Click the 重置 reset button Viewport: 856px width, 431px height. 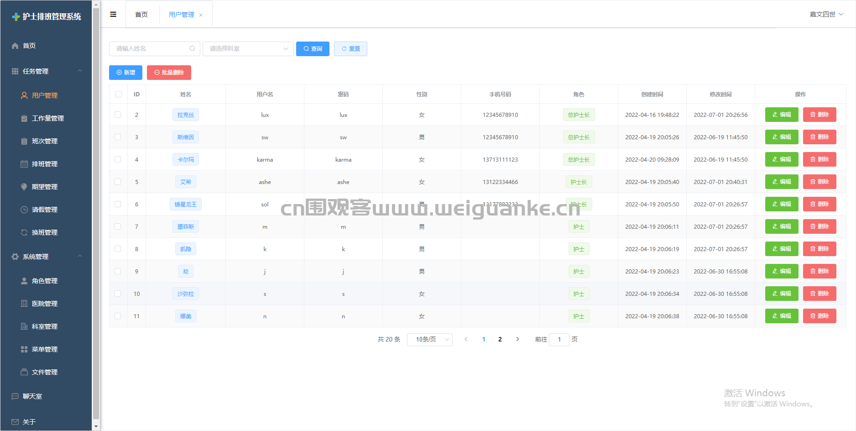[350, 48]
